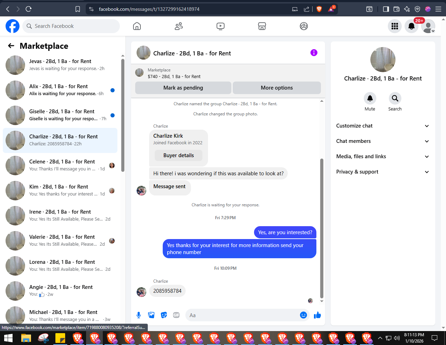
Task: Open Irene conversation
Action: pos(60,216)
